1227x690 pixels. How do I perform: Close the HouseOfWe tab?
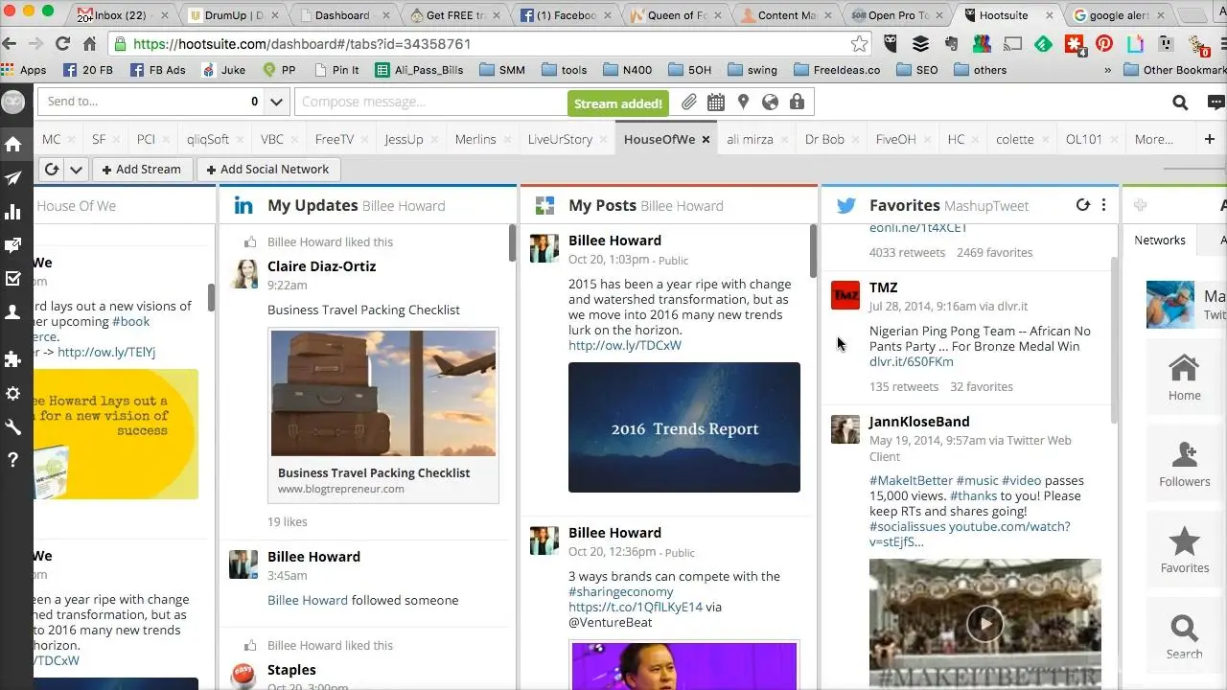[706, 139]
